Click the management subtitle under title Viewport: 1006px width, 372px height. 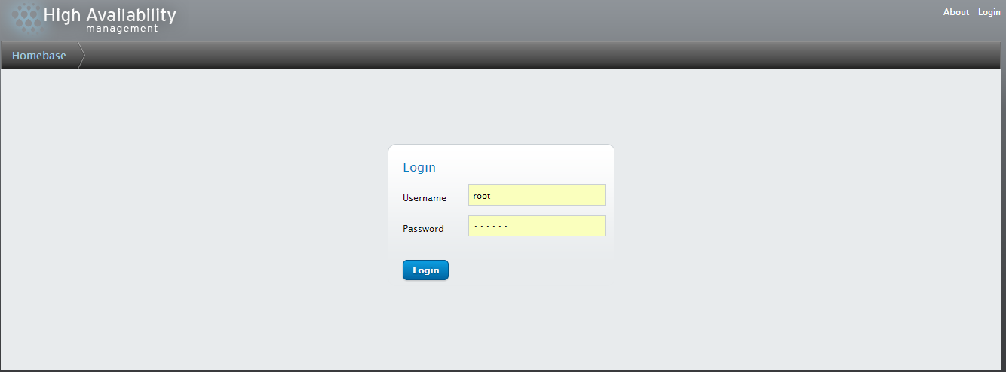[122, 29]
